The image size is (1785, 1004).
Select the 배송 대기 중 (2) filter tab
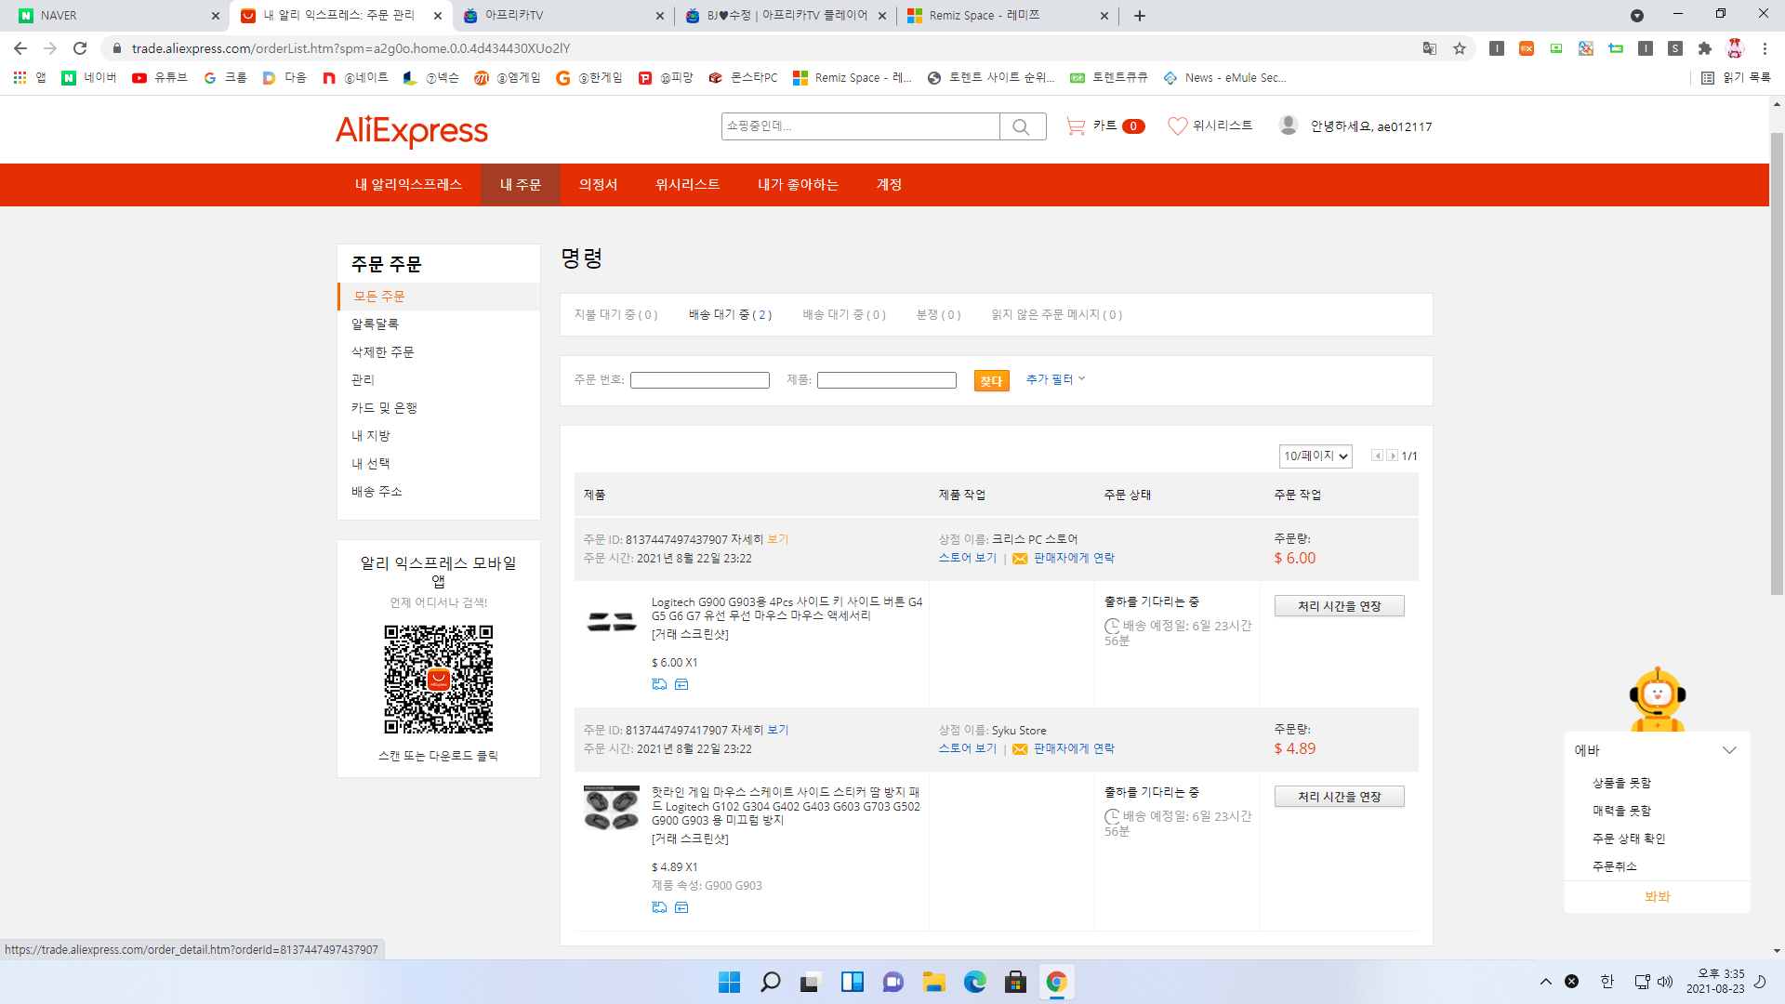pos(730,315)
